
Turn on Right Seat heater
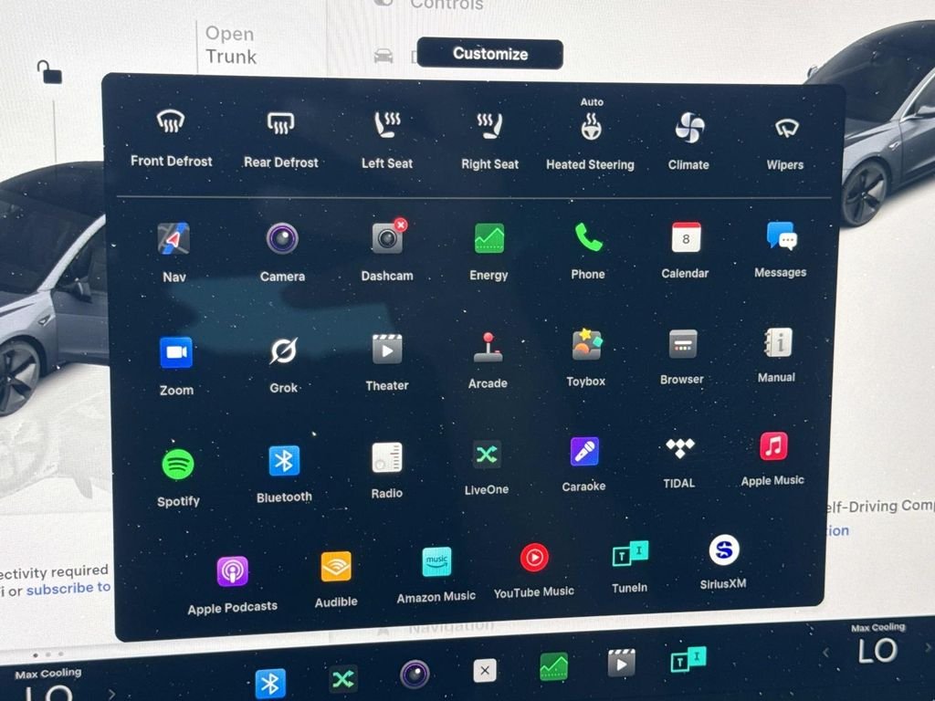489,141
